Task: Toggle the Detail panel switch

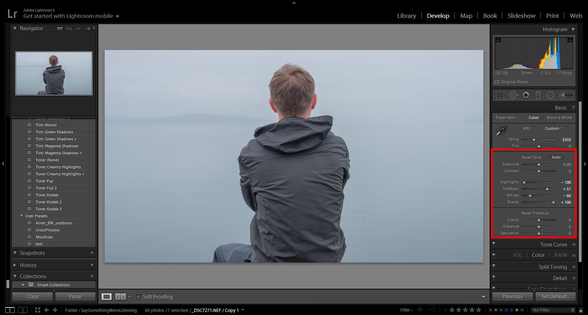Action: (x=494, y=278)
